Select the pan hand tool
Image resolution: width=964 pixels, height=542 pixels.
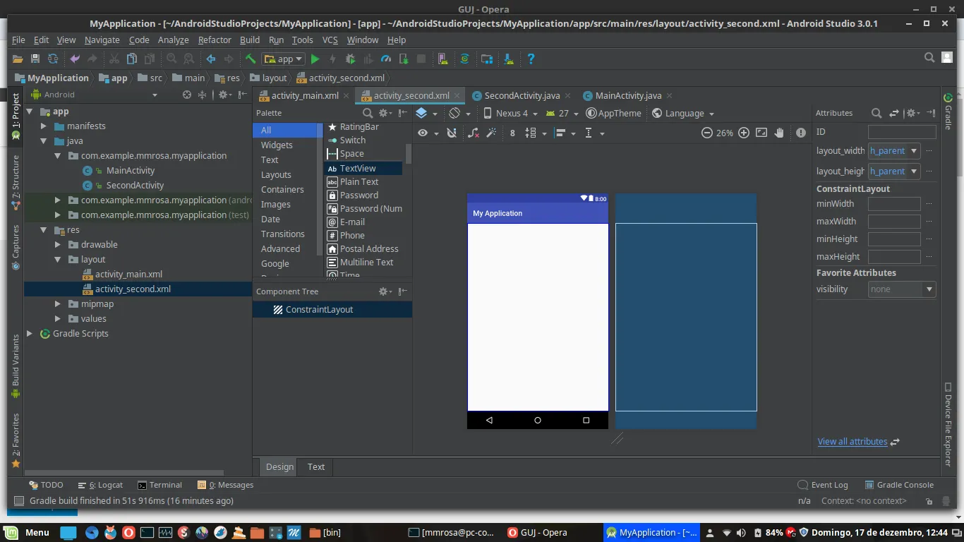(779, 133)
